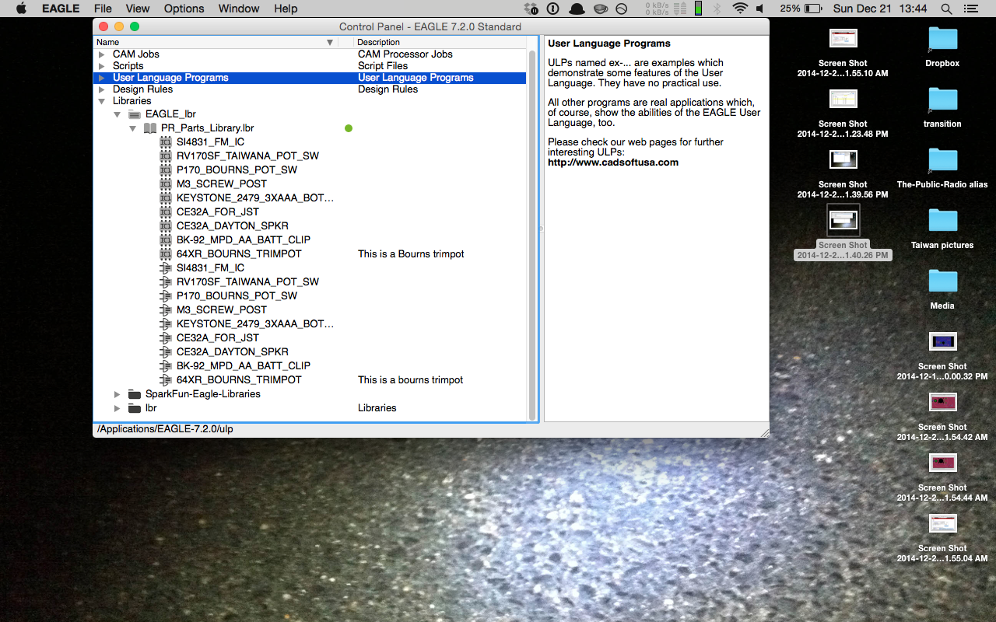The width and height of the screenshot is (996, 622).
Task: Click folder icon of SparkFun-Eagle-Libraries
Action: [135, 393]
